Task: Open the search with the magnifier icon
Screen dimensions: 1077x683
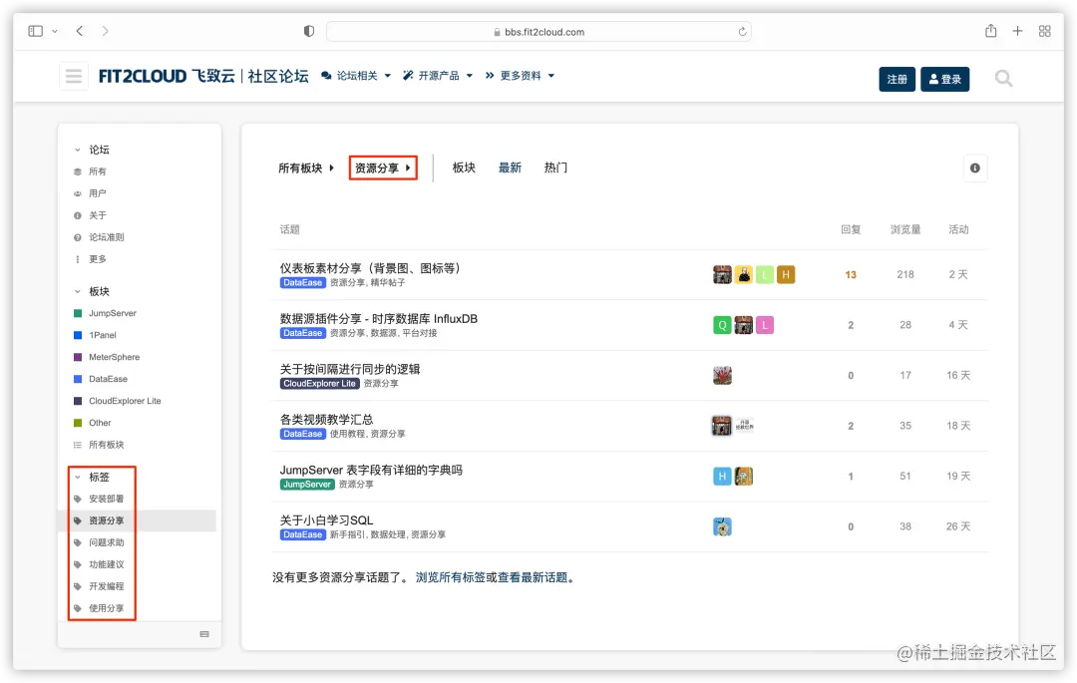Action: [x=1003, y=78]
